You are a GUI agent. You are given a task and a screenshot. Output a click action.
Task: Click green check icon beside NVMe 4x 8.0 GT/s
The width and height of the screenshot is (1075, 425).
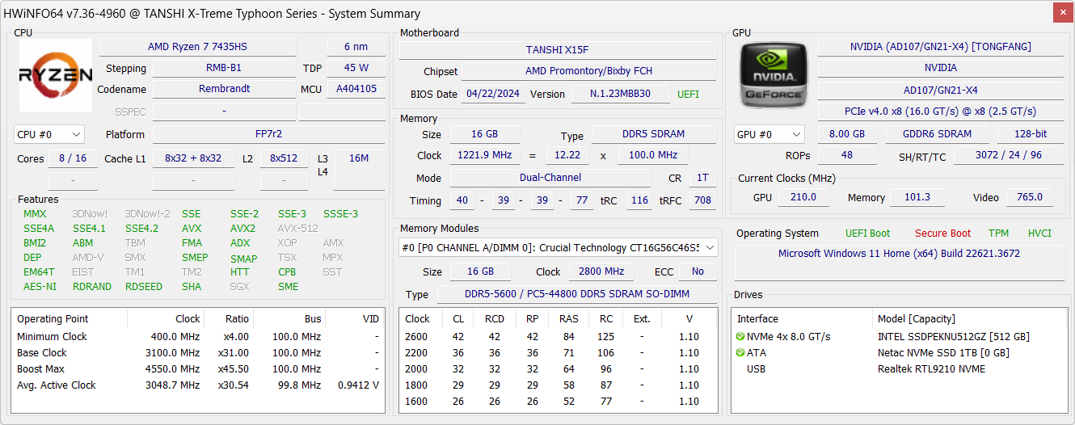740,337
